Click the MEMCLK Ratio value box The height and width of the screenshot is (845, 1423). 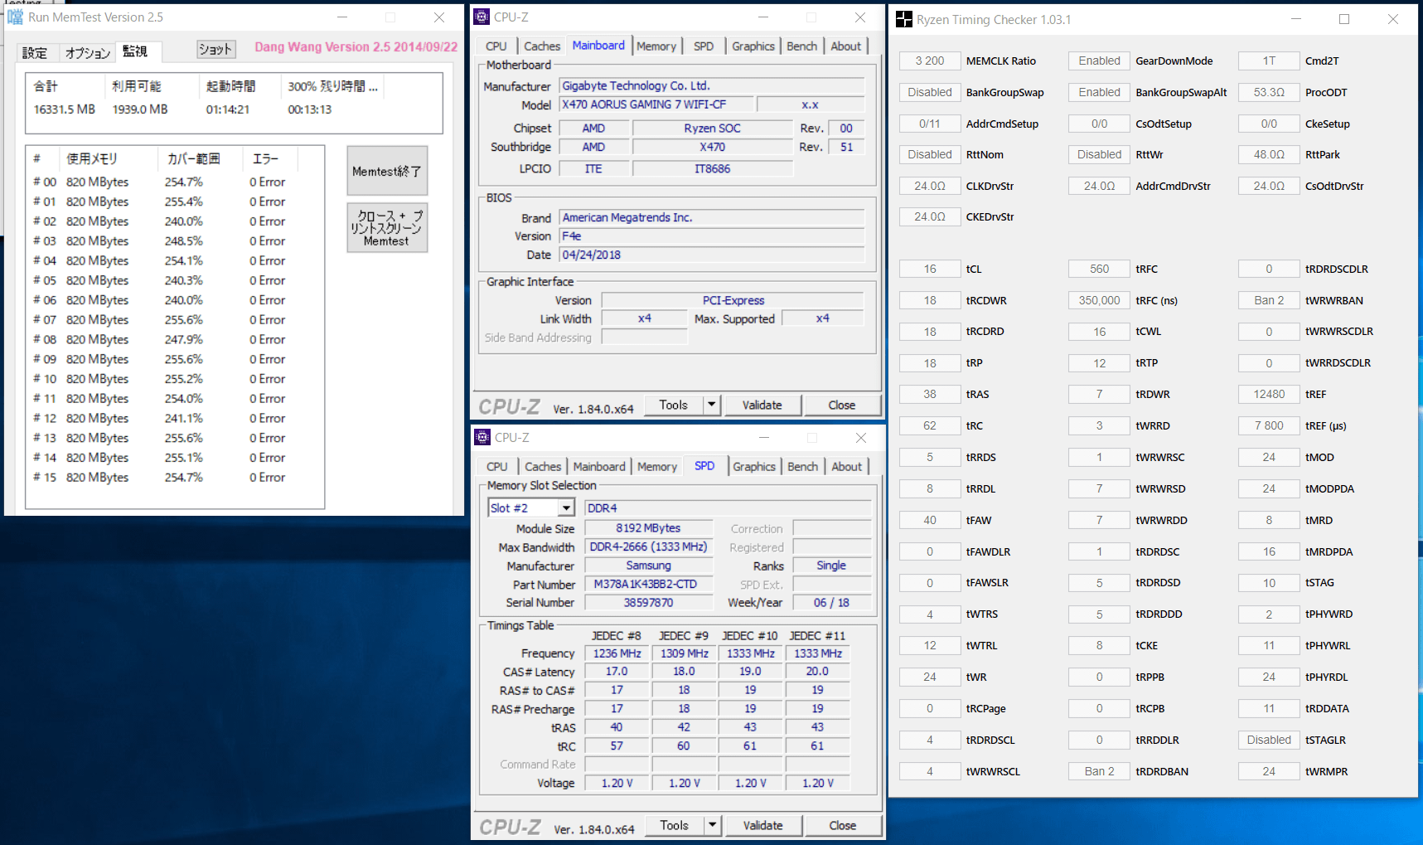tap(930, 61)
